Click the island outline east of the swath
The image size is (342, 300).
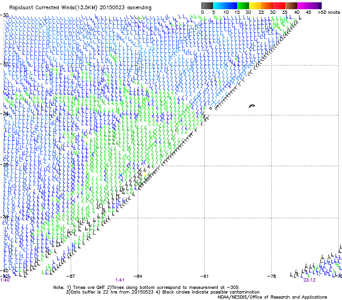pos(252,106)
